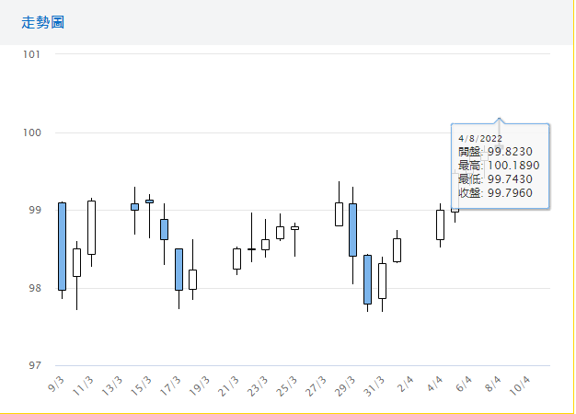The height and width of the screenshot is (414, 576).
Task: Select the blue candlestick at 17/3
Action: pos(179,269)
